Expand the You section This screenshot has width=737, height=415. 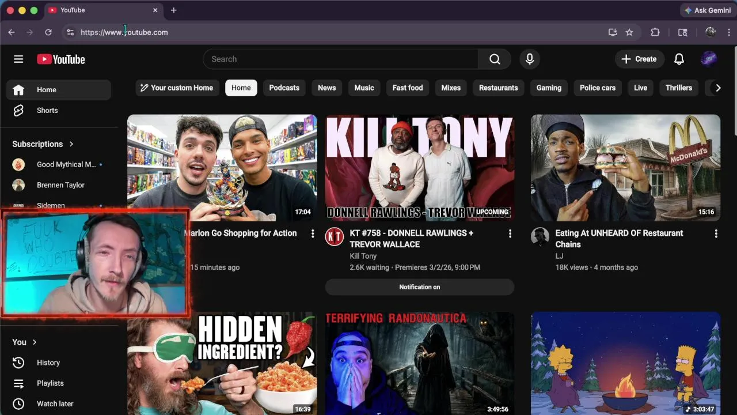pyautogui.click(x=25, y=342)
